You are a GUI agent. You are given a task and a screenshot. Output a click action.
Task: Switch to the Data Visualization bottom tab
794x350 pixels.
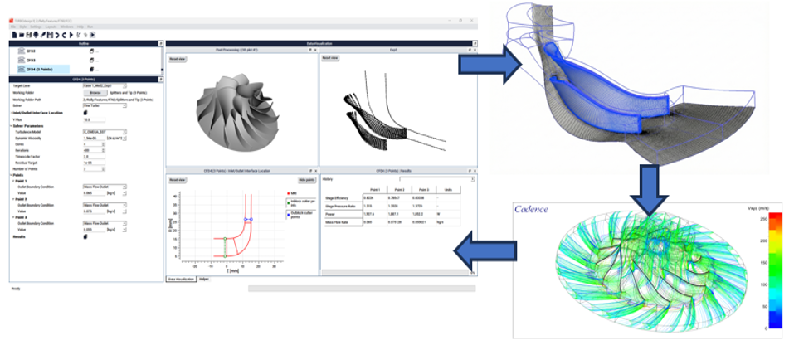click(181, 280)
